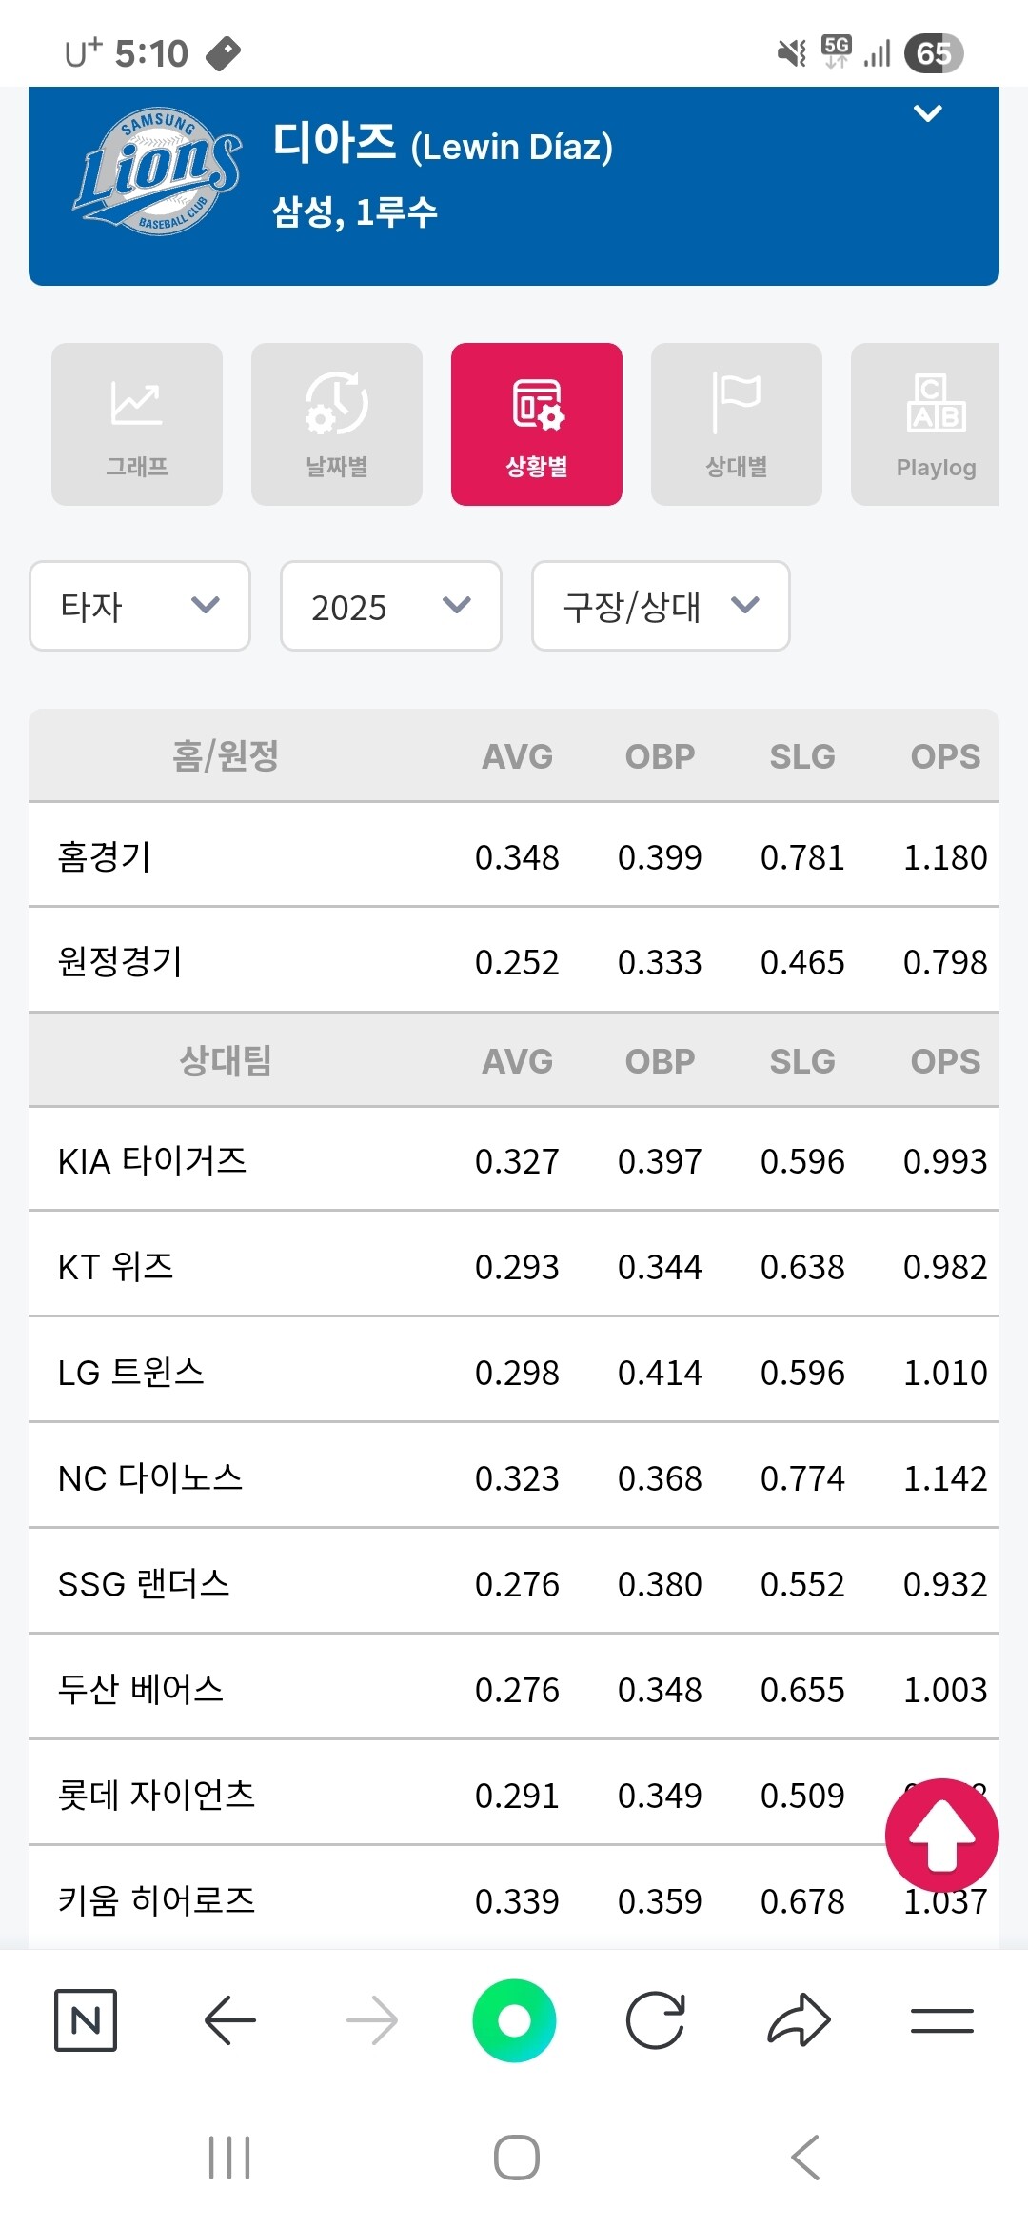
Task: Reload the page with refresh icon
Action: [x=656, y=2019]
